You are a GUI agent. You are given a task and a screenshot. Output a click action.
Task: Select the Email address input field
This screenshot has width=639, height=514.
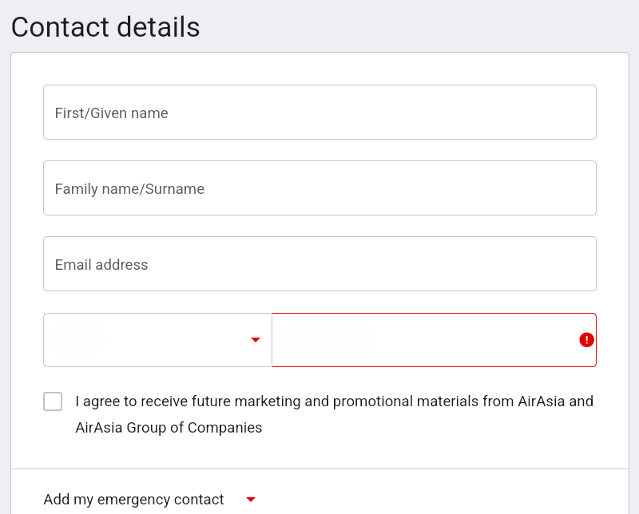point(319,264)
